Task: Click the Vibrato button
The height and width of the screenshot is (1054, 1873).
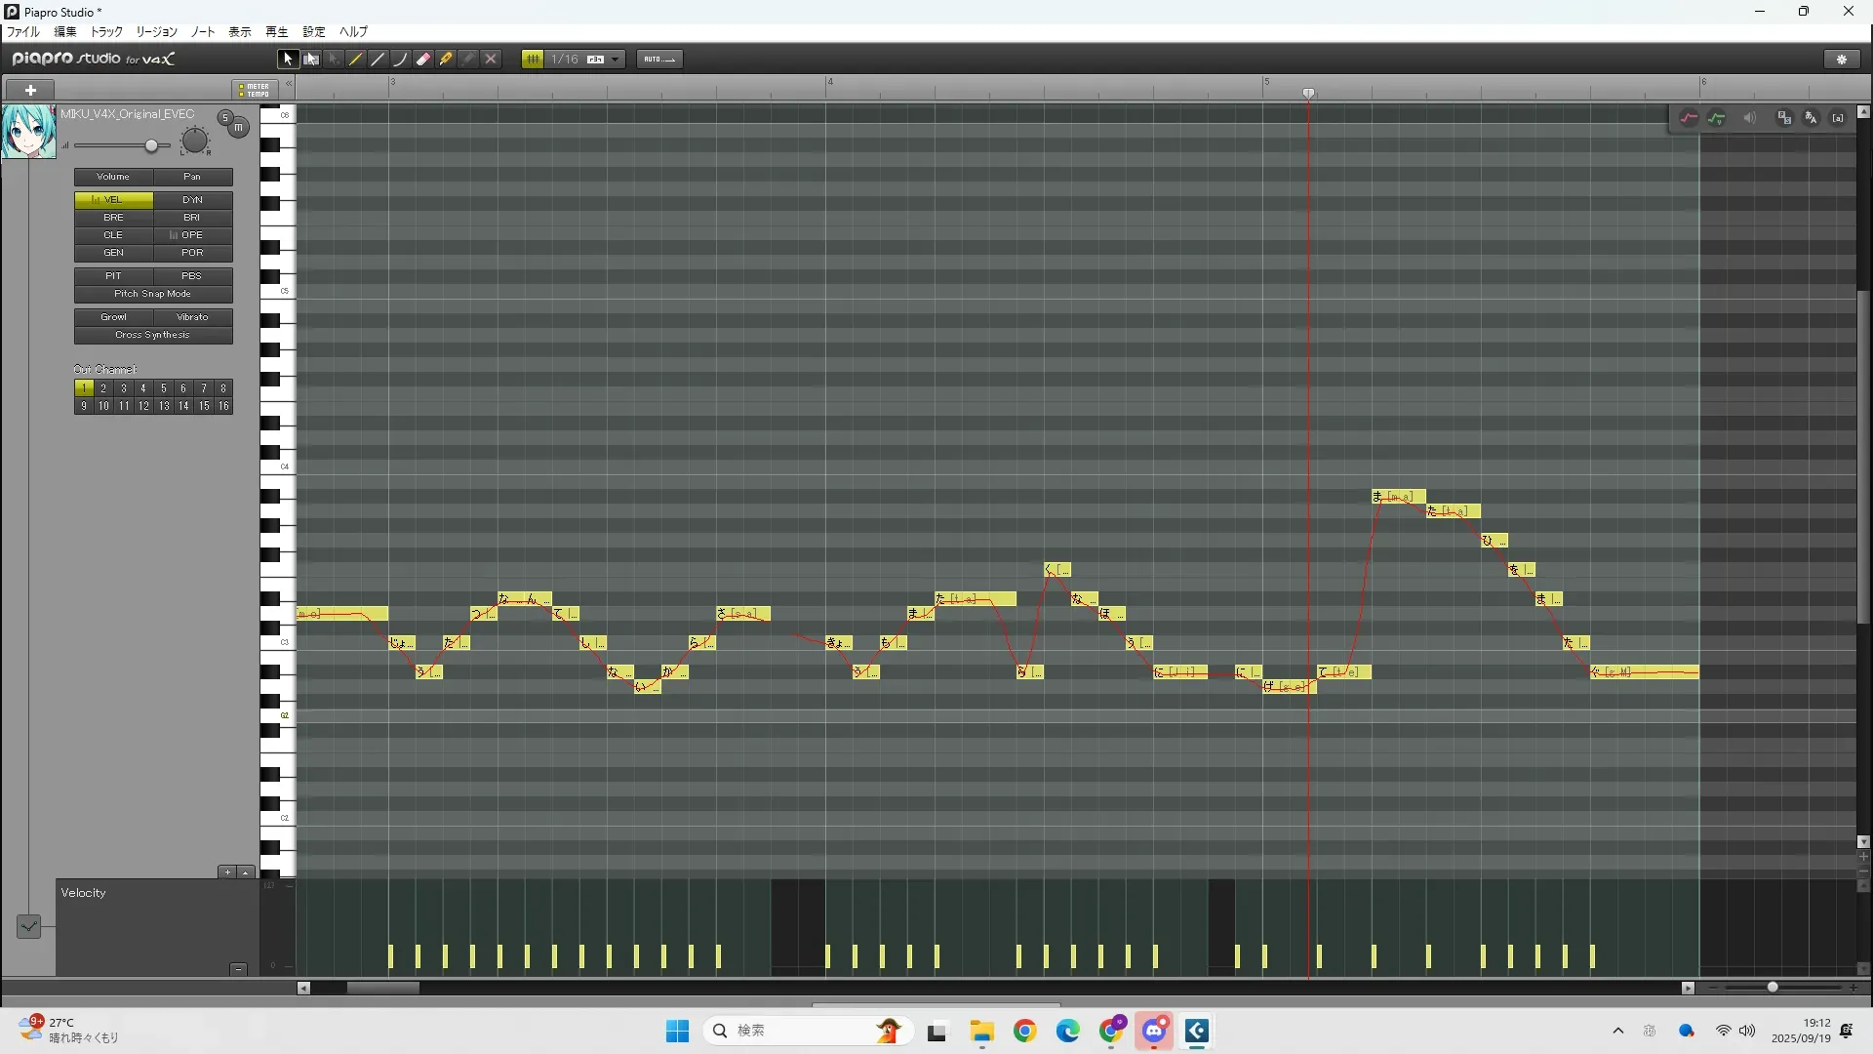Action: coord(192,317)
